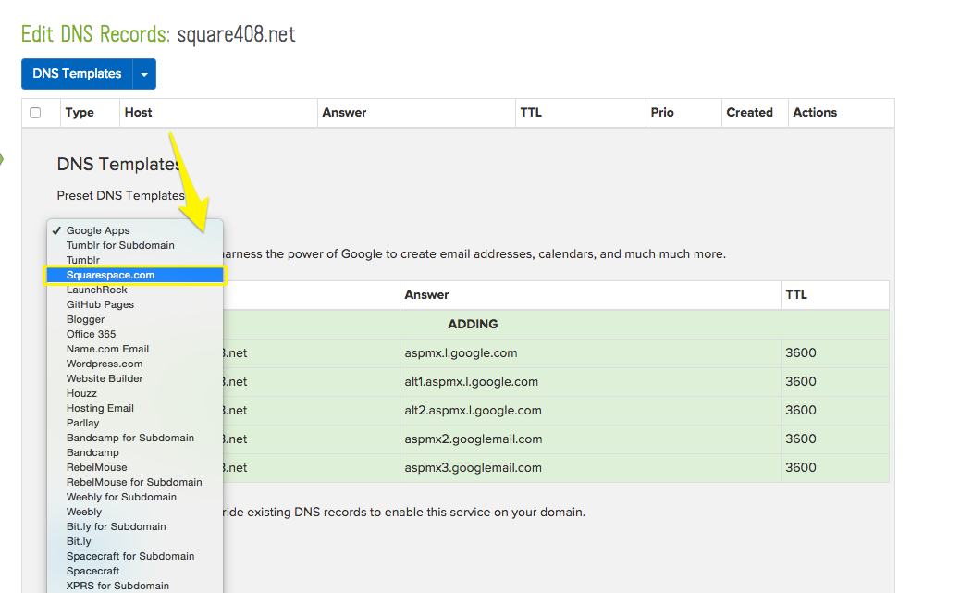This screenshot has width=960, height=593.
Task: Click the TTL column header
Action: pos(531,113)
